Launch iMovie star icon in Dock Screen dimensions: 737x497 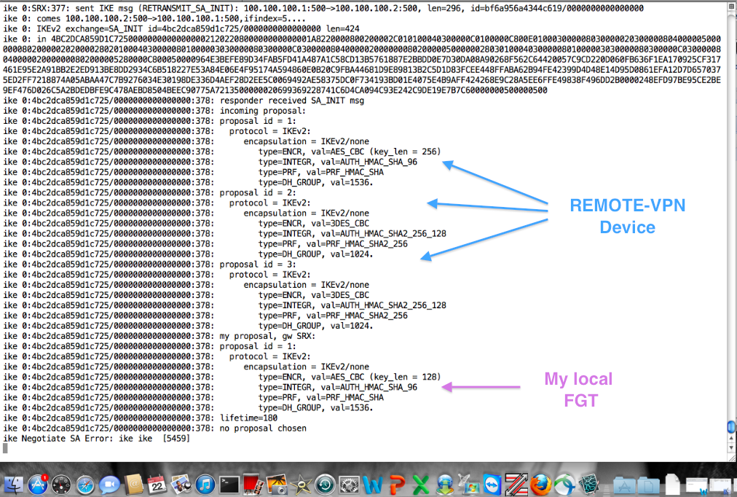pyautogui.click(x=301, y=485)
